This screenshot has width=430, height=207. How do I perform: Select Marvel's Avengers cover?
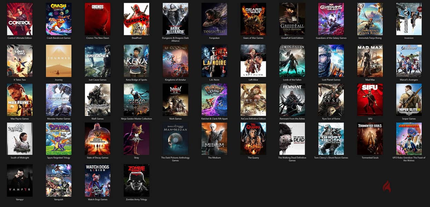[409, 61]
